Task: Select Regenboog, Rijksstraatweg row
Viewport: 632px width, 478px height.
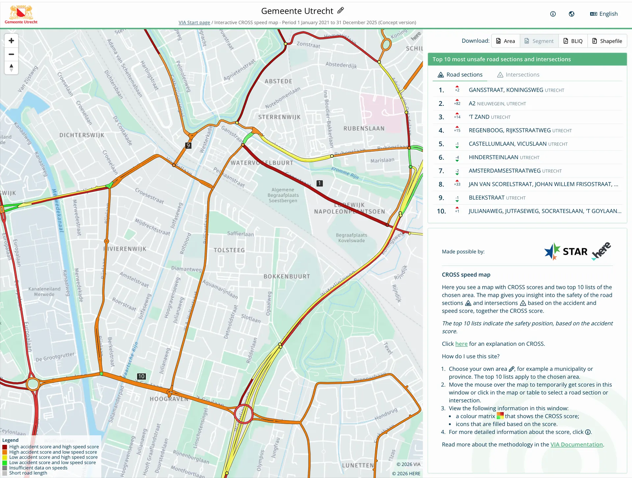Action: click(528, 131)
